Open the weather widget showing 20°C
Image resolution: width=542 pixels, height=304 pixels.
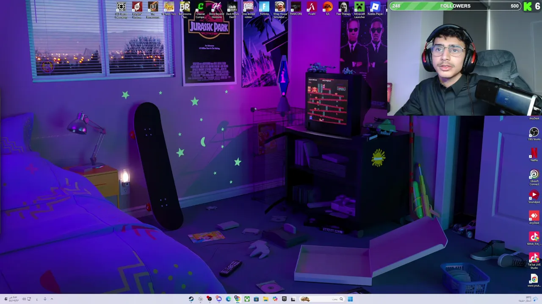(x=528, y=299)
